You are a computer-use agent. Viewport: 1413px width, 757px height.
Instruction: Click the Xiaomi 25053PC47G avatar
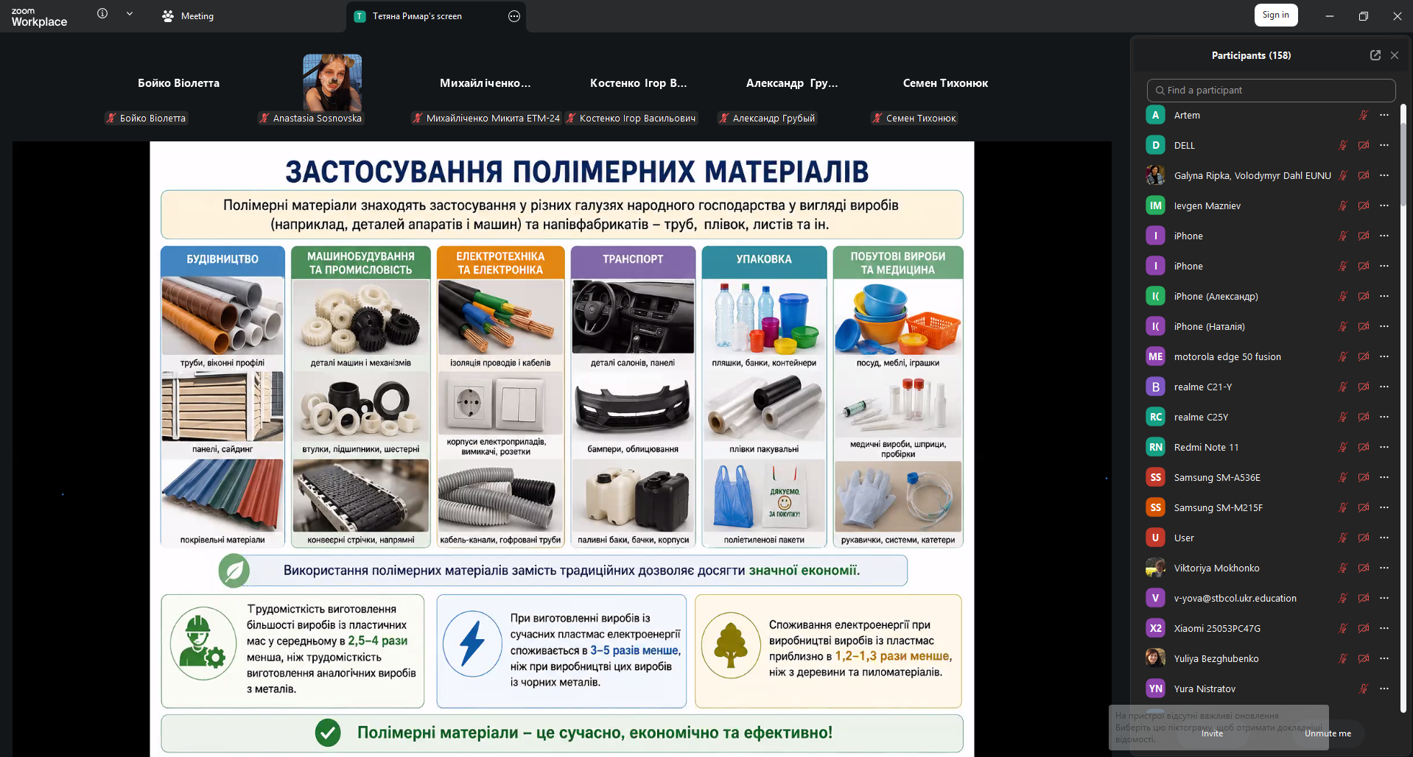click(x=1155, y=628)
